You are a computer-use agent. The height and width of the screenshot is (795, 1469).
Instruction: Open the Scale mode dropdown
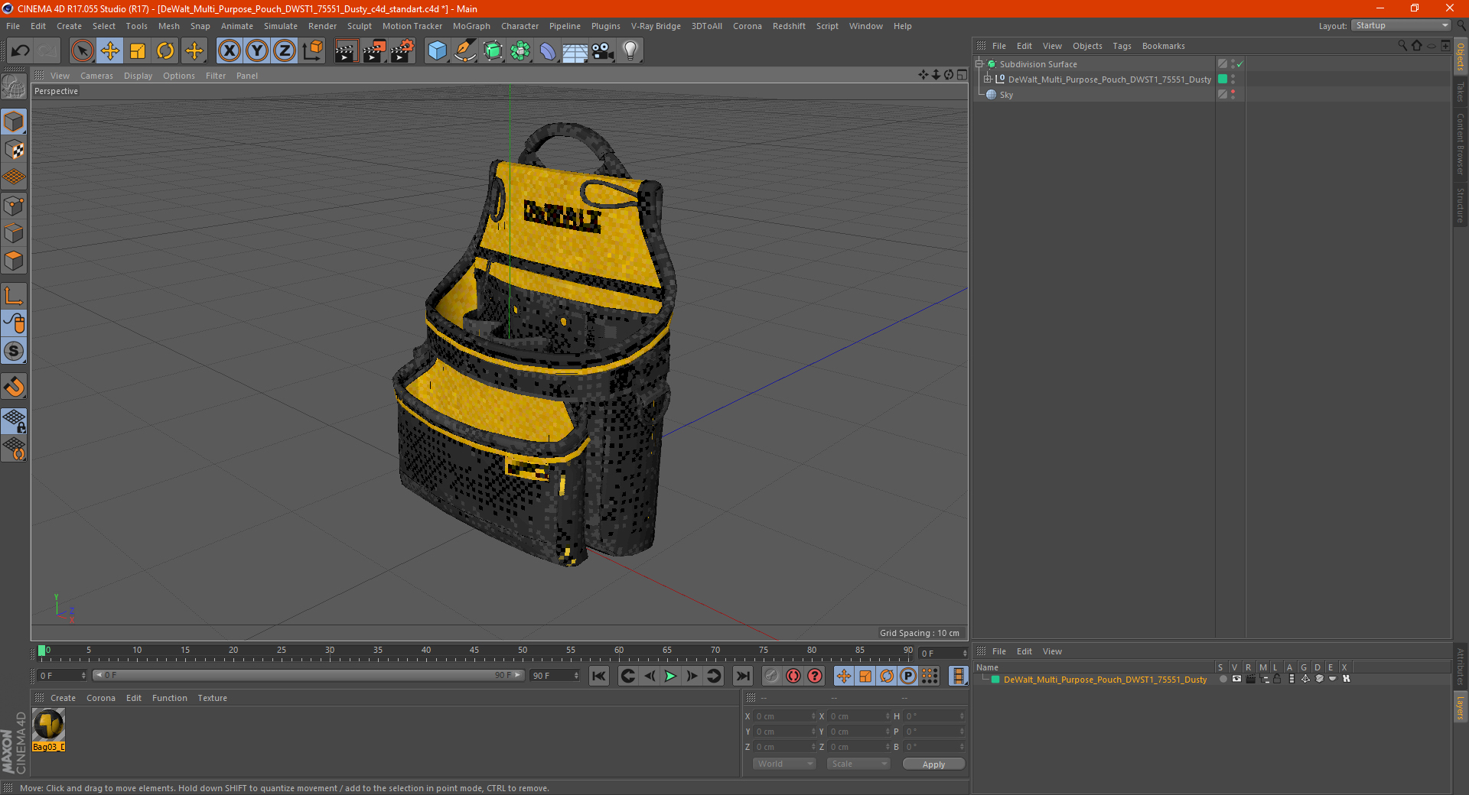click(858, 764)
